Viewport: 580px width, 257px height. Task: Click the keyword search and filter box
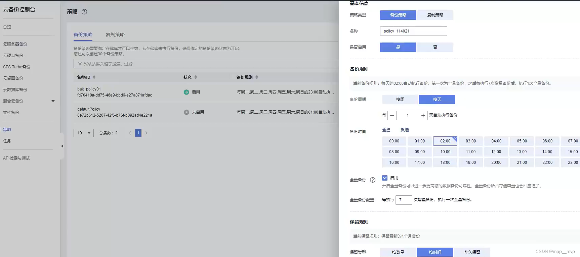pos(206,64)
